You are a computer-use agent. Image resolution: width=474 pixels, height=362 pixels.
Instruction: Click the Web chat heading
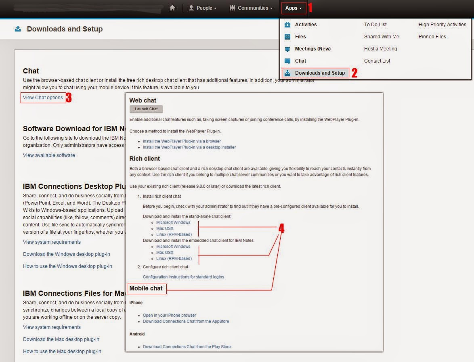coord(143,100)
